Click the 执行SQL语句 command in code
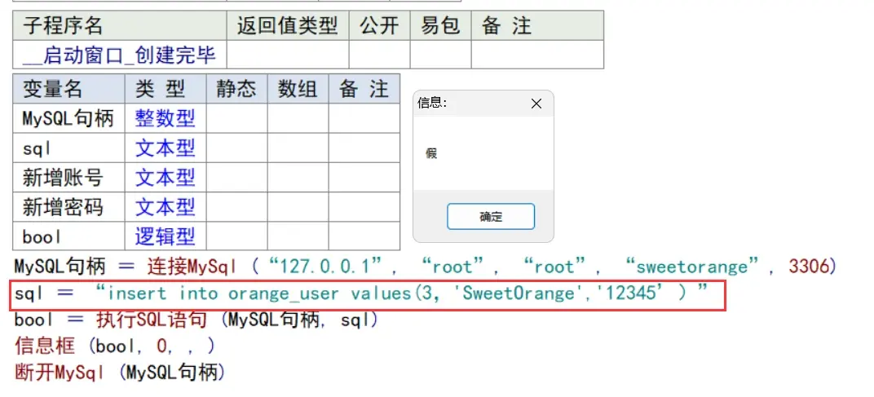 pyautogui.click(x=152, y=320)
